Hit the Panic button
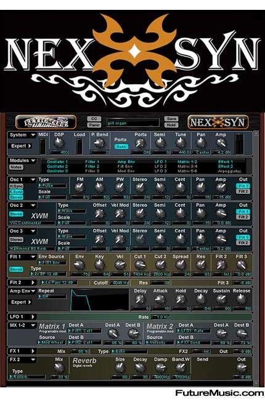 click(x=94, y=125)
